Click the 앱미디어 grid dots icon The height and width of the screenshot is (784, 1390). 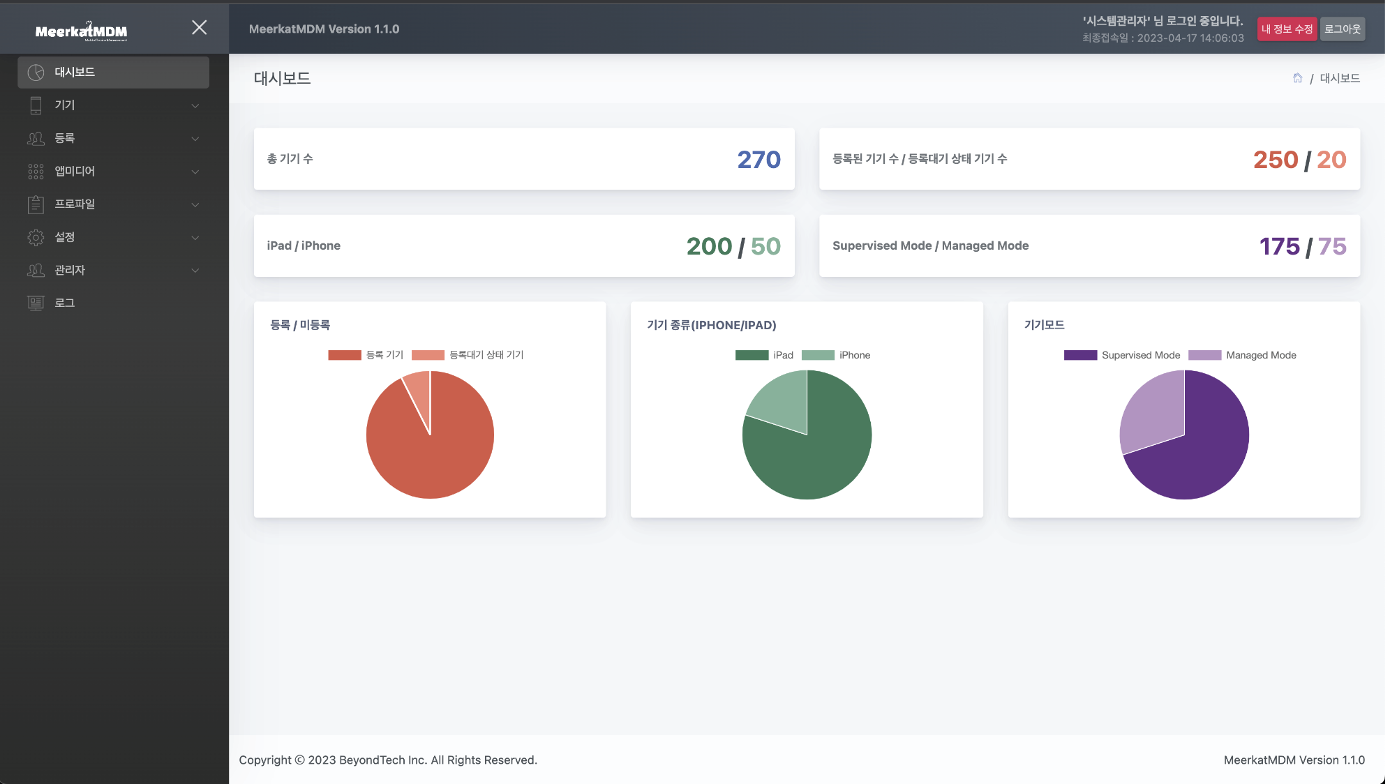36,172
